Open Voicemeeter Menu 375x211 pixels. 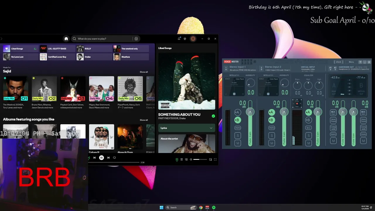[x=351, y=62]
